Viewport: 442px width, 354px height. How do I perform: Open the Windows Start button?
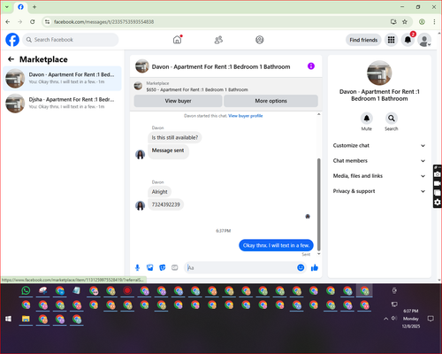point(9,319)
